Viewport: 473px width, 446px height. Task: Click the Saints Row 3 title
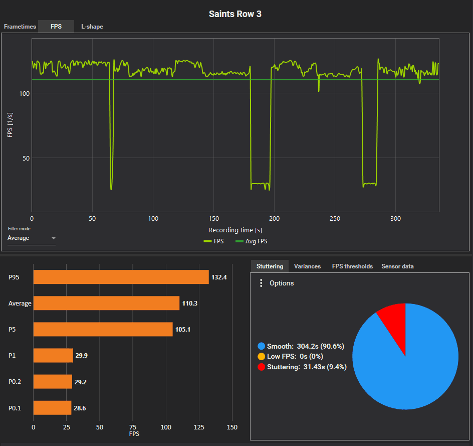coord(235,14)
